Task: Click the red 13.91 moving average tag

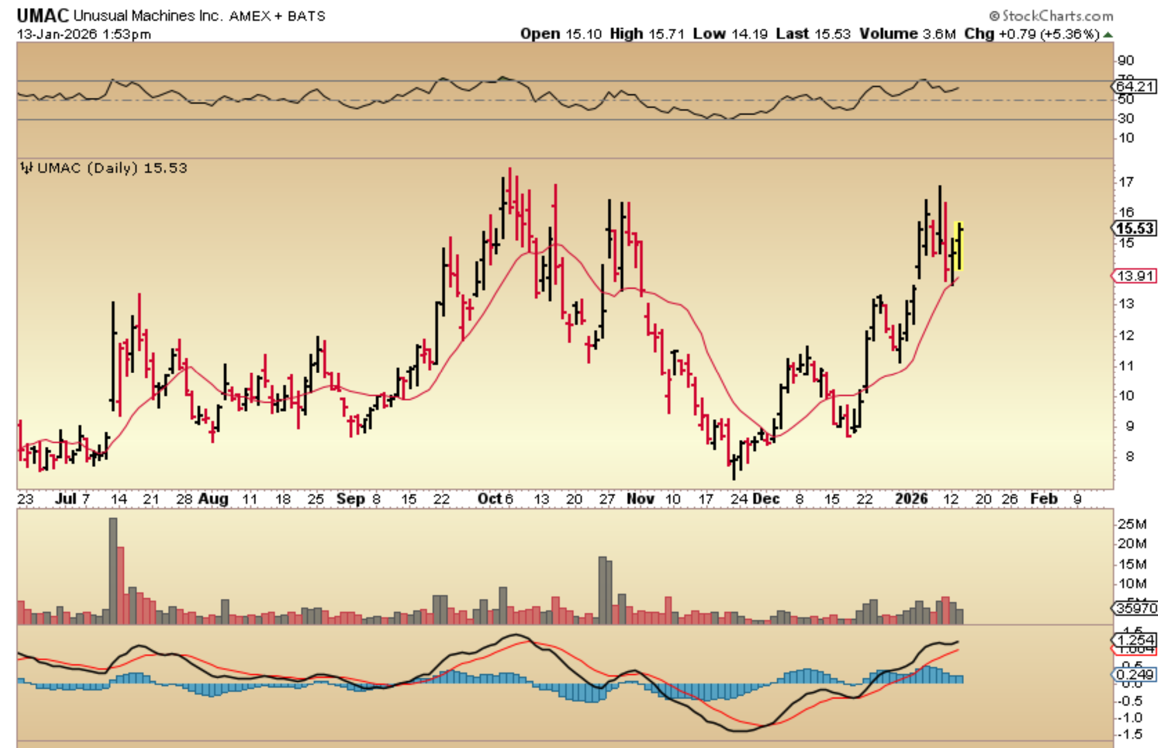Action: pos(1134,276)
